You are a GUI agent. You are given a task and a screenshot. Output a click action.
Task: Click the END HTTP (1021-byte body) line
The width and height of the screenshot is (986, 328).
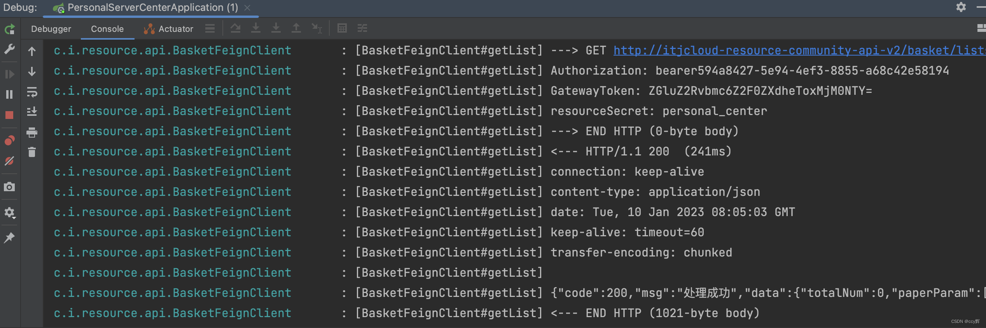point(655,313)
